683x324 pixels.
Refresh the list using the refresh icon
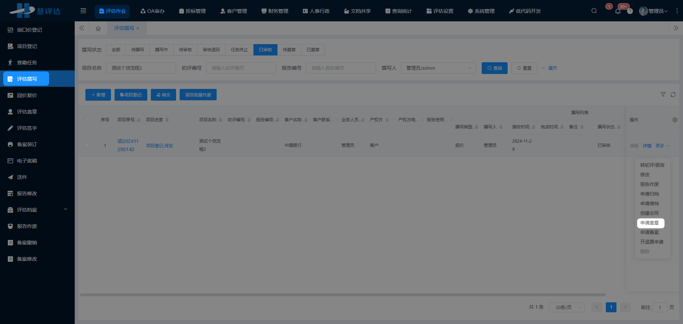tap(673, 95)
